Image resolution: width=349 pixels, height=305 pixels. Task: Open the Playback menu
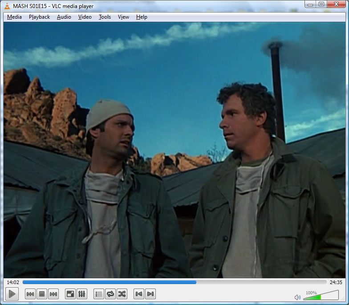39,17
